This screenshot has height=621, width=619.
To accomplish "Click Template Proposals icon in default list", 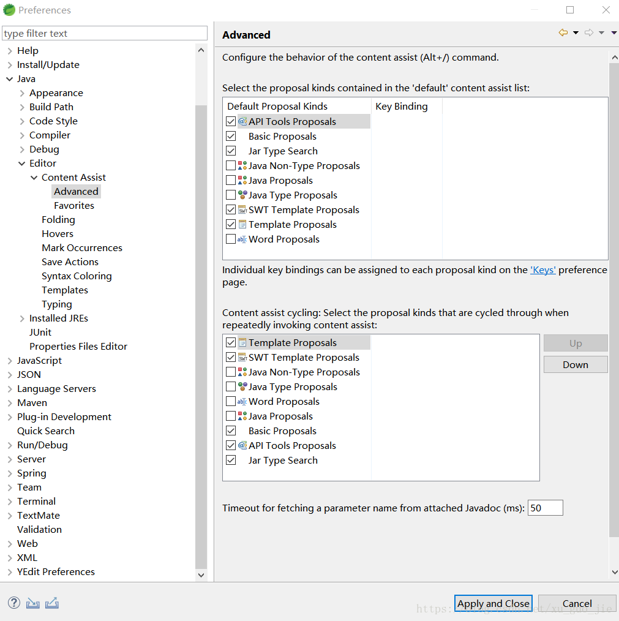I will coord(242,224).
